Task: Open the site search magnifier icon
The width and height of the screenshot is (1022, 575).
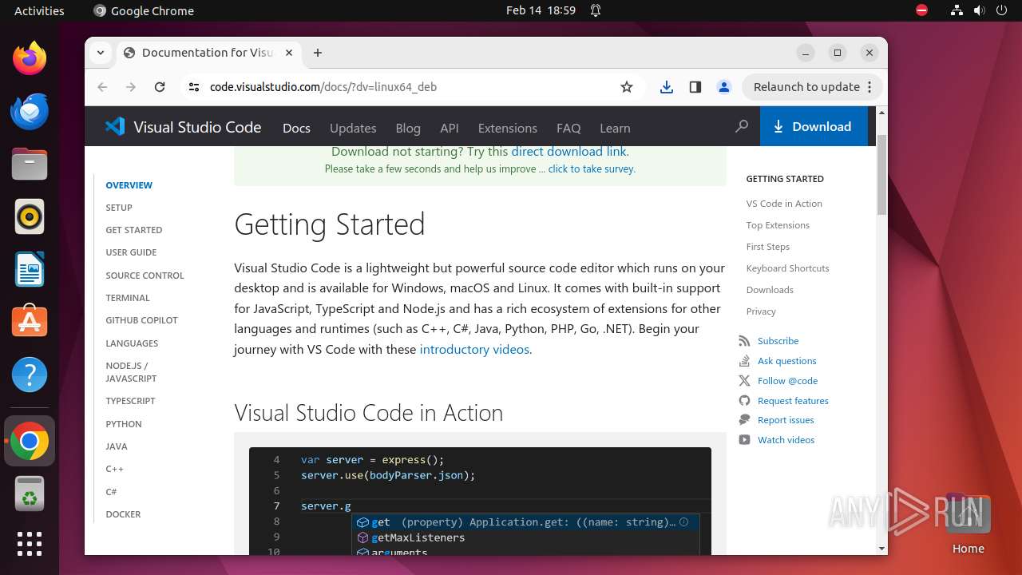Action: (x=742, y=126)
